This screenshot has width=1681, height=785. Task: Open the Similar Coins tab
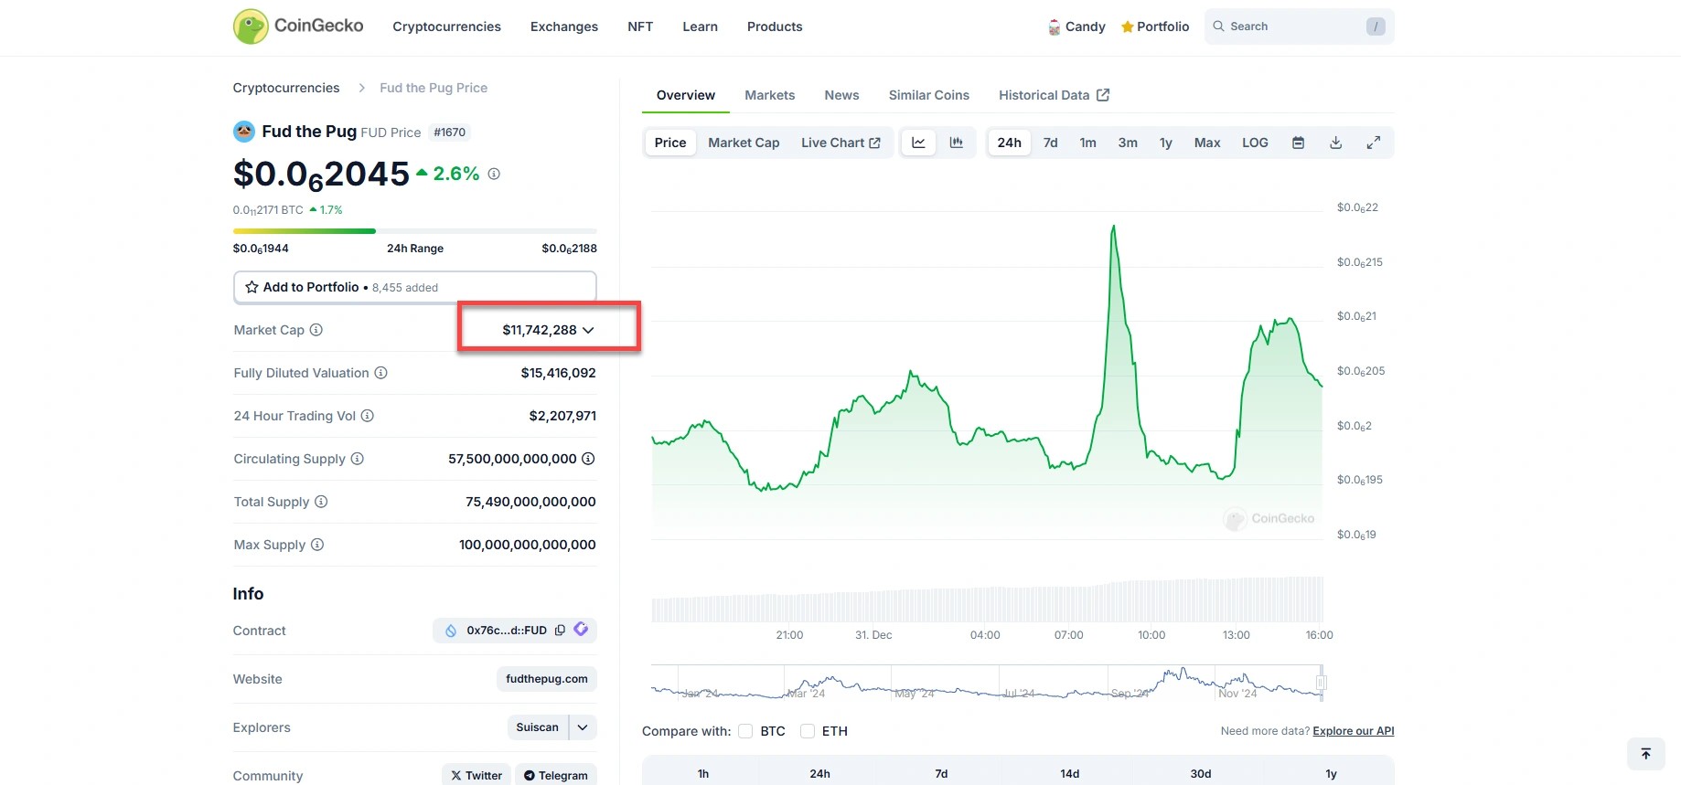tap(928, 95)
